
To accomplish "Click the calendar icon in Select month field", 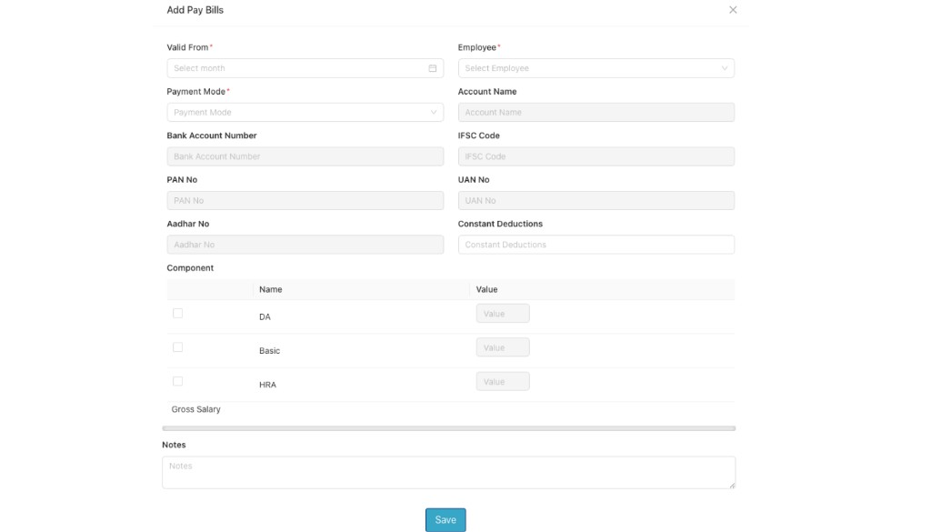I will [434, 67].
